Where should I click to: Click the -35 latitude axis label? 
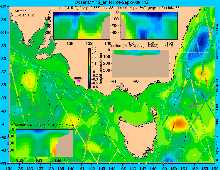click(3, 46)
